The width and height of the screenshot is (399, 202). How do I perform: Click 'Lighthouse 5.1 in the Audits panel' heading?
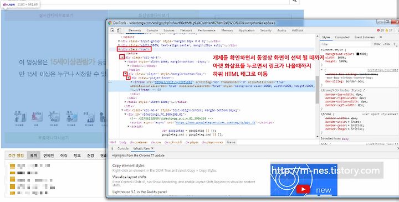click(x=140, y=192)
